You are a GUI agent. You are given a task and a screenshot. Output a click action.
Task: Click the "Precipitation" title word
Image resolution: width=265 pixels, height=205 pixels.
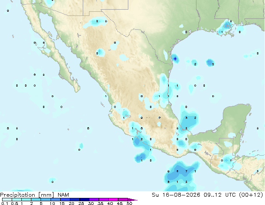[18, 195]
